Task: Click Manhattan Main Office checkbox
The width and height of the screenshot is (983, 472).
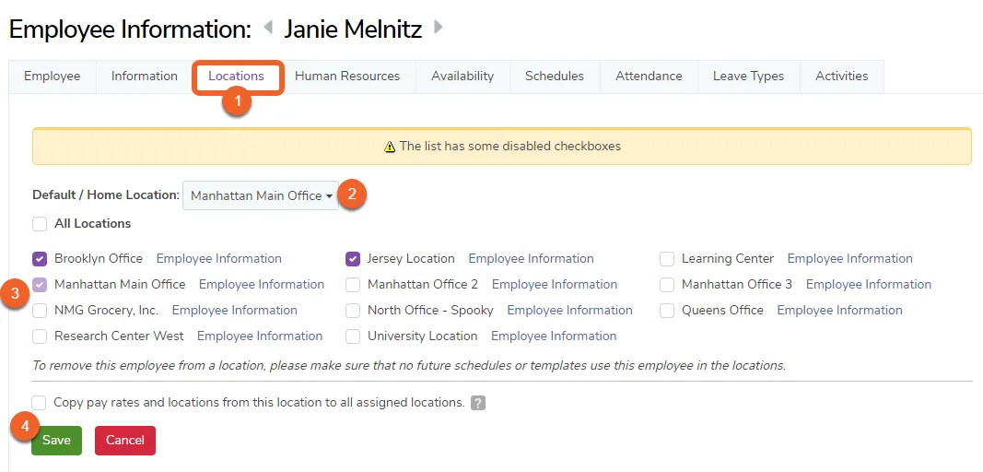Action: click(40, 285)
